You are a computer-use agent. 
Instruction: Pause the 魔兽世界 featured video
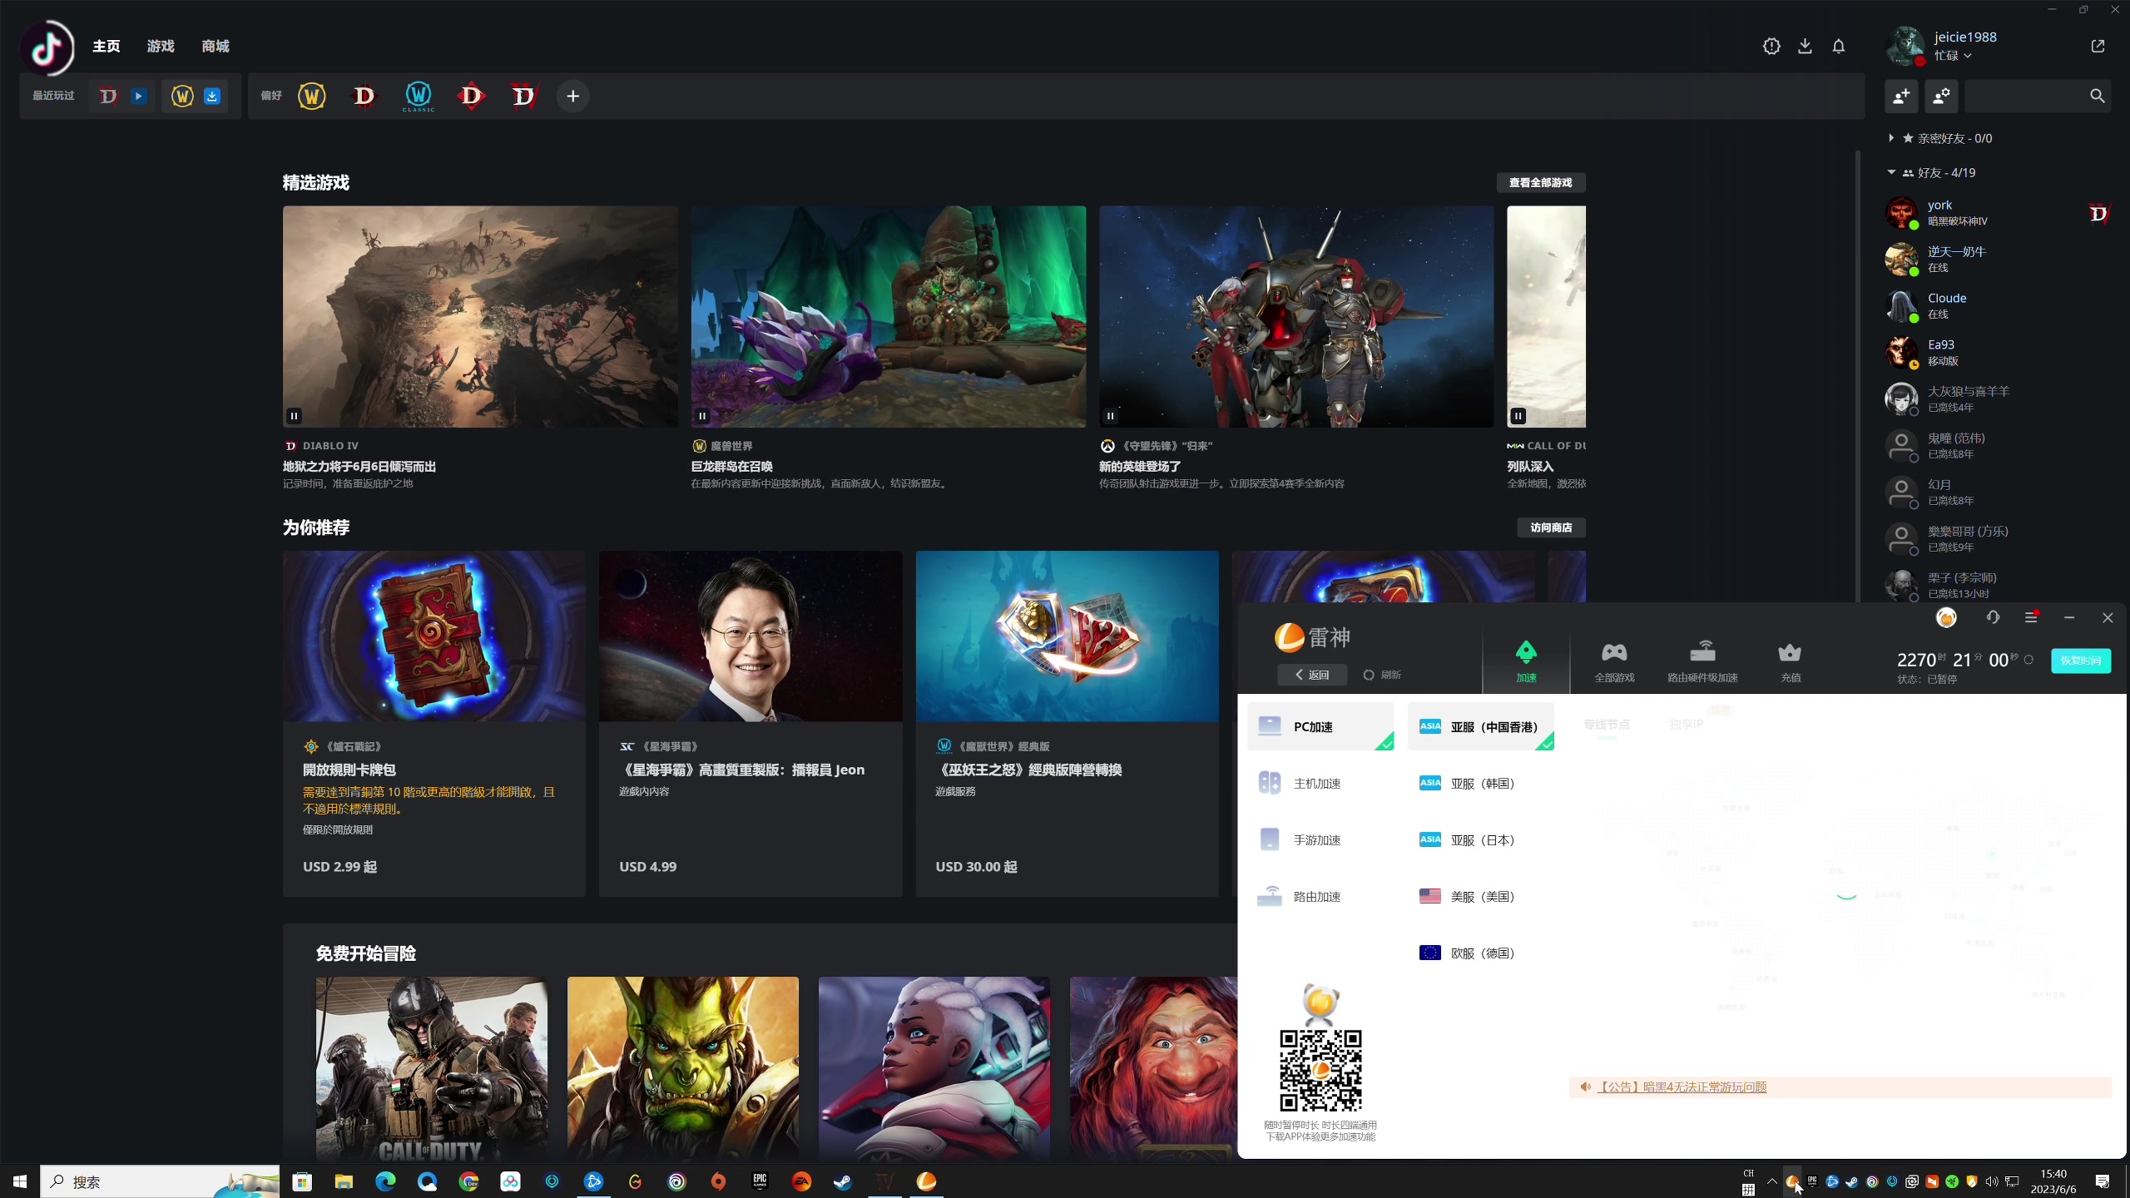[702, 416]
